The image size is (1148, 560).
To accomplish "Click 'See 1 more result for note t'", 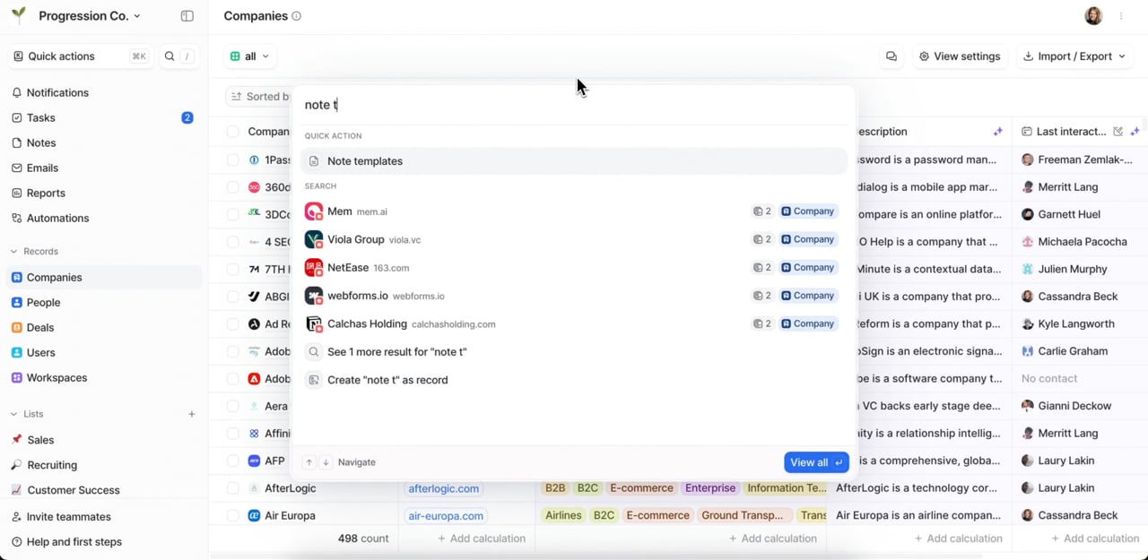I will pyautogui.click(x=574, y=352).
